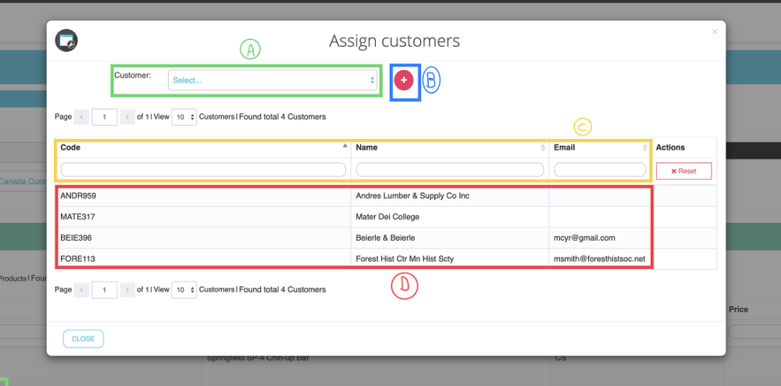Image resolution: width=781 pixels, height=386 pixels.
Task: Go to previous page in top pagination
Action: [81, 117]
